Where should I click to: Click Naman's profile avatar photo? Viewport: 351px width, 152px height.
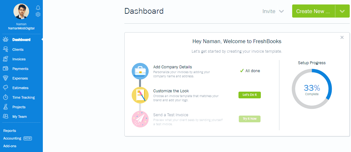[x=21, y=11]
